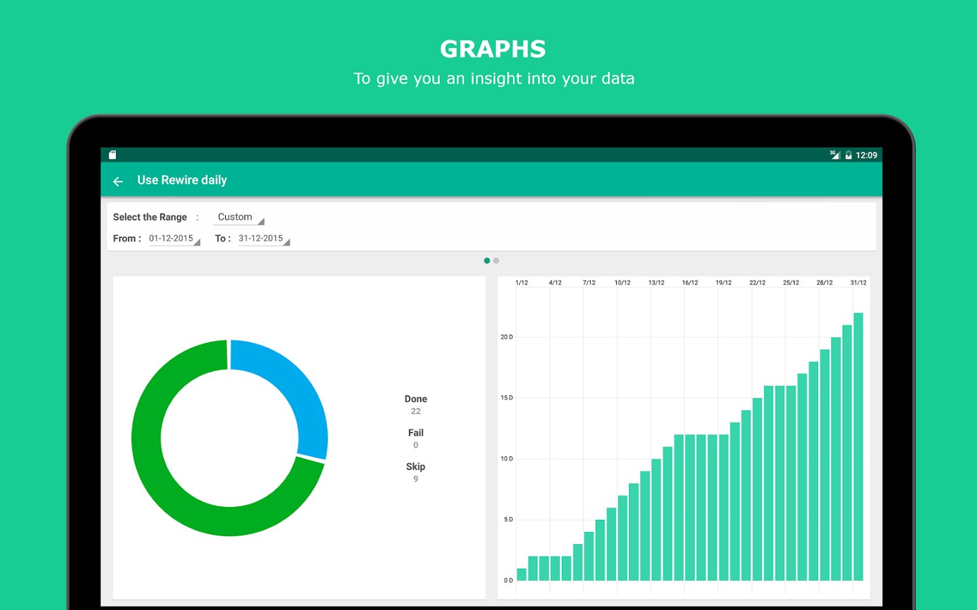Tap the Fail legend entry
977x610 pixels.
(415, 439)
